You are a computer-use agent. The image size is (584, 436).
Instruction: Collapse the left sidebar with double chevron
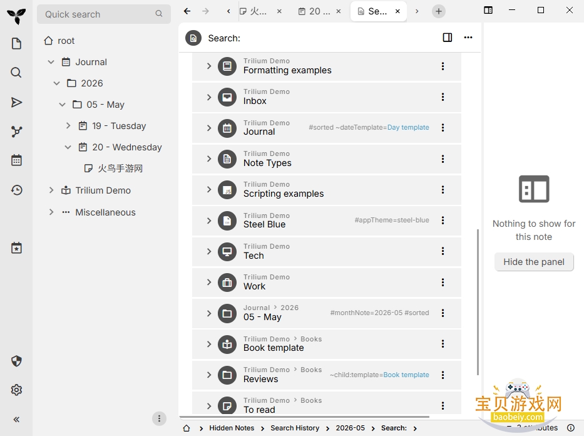[16, 419]
